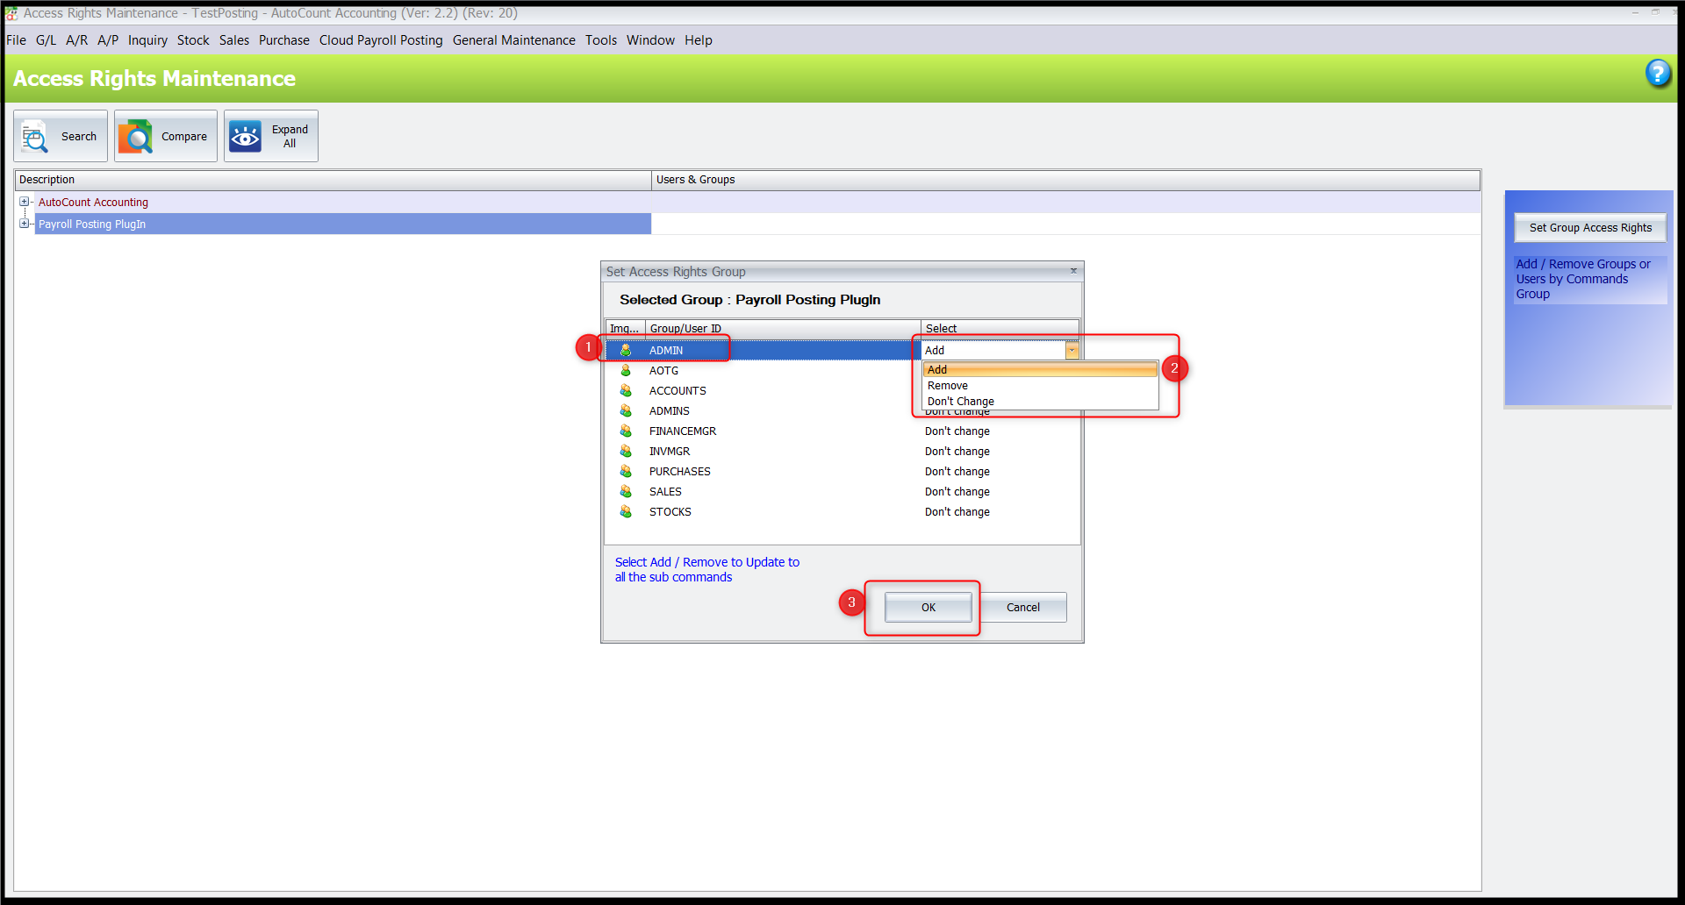Click the Expand All eye icon
Screen dimensions: 1685x905
click(245, 137)
